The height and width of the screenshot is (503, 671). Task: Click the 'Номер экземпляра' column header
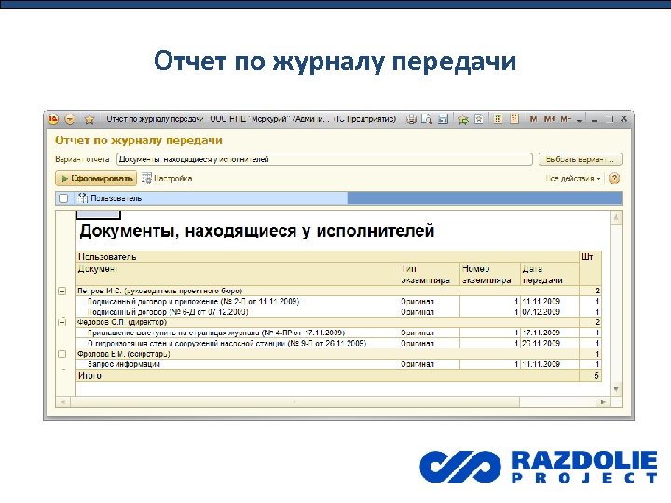pyautogui.click(x=490, y=274)
